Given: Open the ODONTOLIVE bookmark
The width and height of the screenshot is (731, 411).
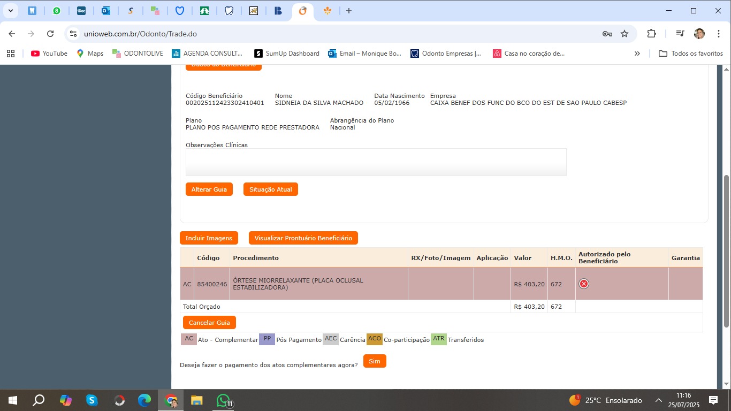Looking at the screenshot, I should click(x=138, y=54).
